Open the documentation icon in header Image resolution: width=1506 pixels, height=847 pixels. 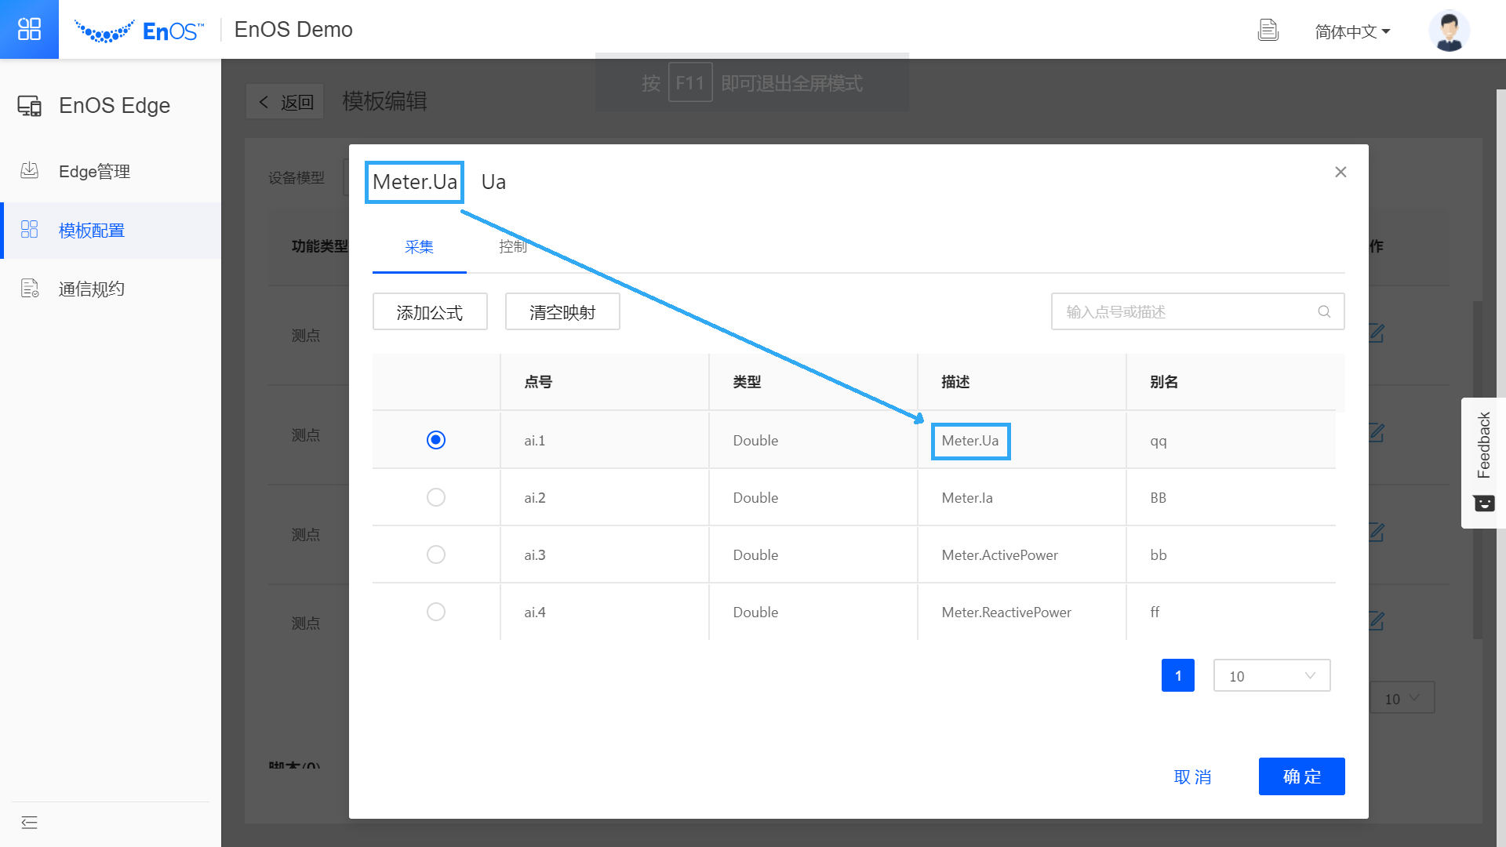1268,31
